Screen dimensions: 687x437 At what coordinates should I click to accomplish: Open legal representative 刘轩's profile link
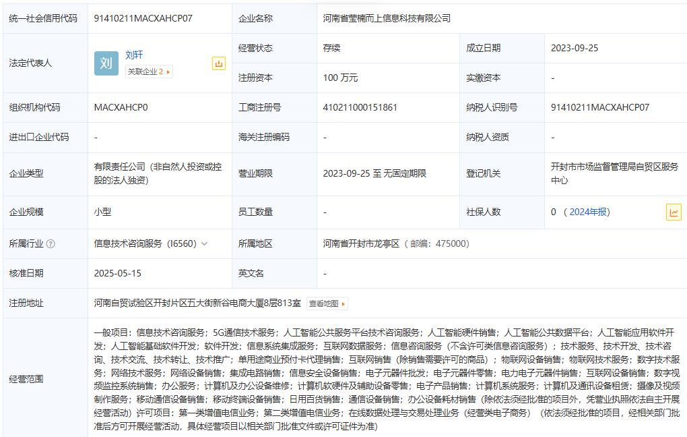click(x=134, y=55)
